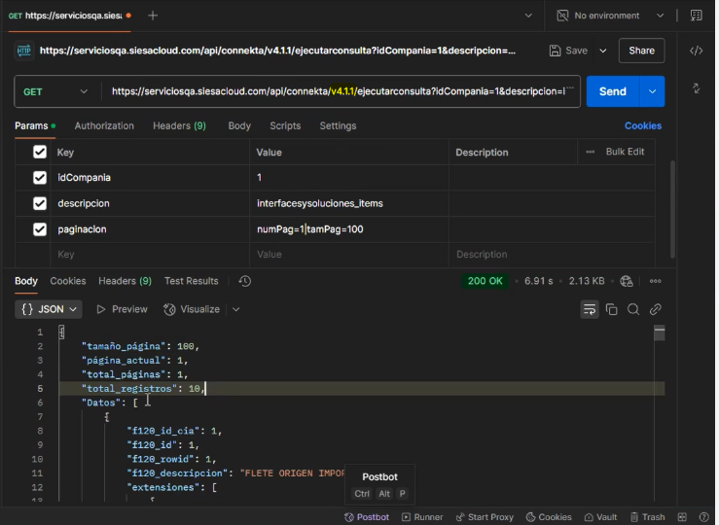This screenshot has height=525, width=719.
Task: Click the paginacion value field
Action: 349,229
